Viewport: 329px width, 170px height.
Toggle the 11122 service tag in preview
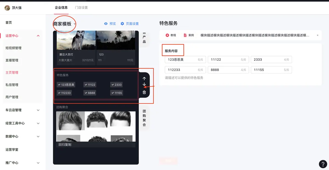pyautogui.click(x=90, y=85)
